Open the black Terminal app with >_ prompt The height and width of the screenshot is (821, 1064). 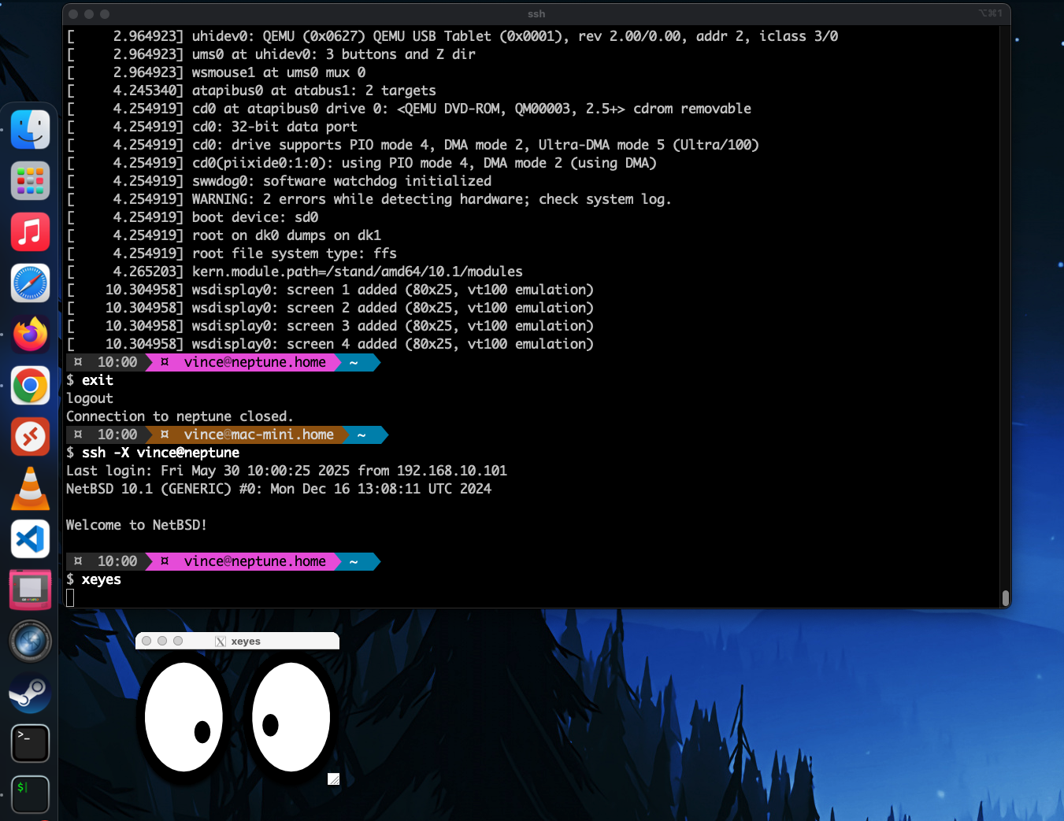click(30, 744)
